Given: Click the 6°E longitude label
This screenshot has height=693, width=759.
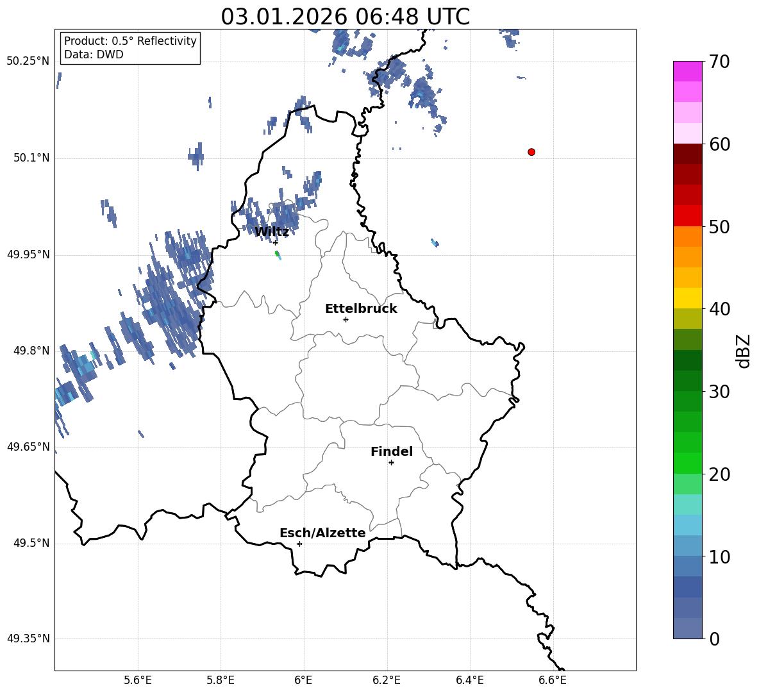Looking at the screenshot, I should (303, 680).
